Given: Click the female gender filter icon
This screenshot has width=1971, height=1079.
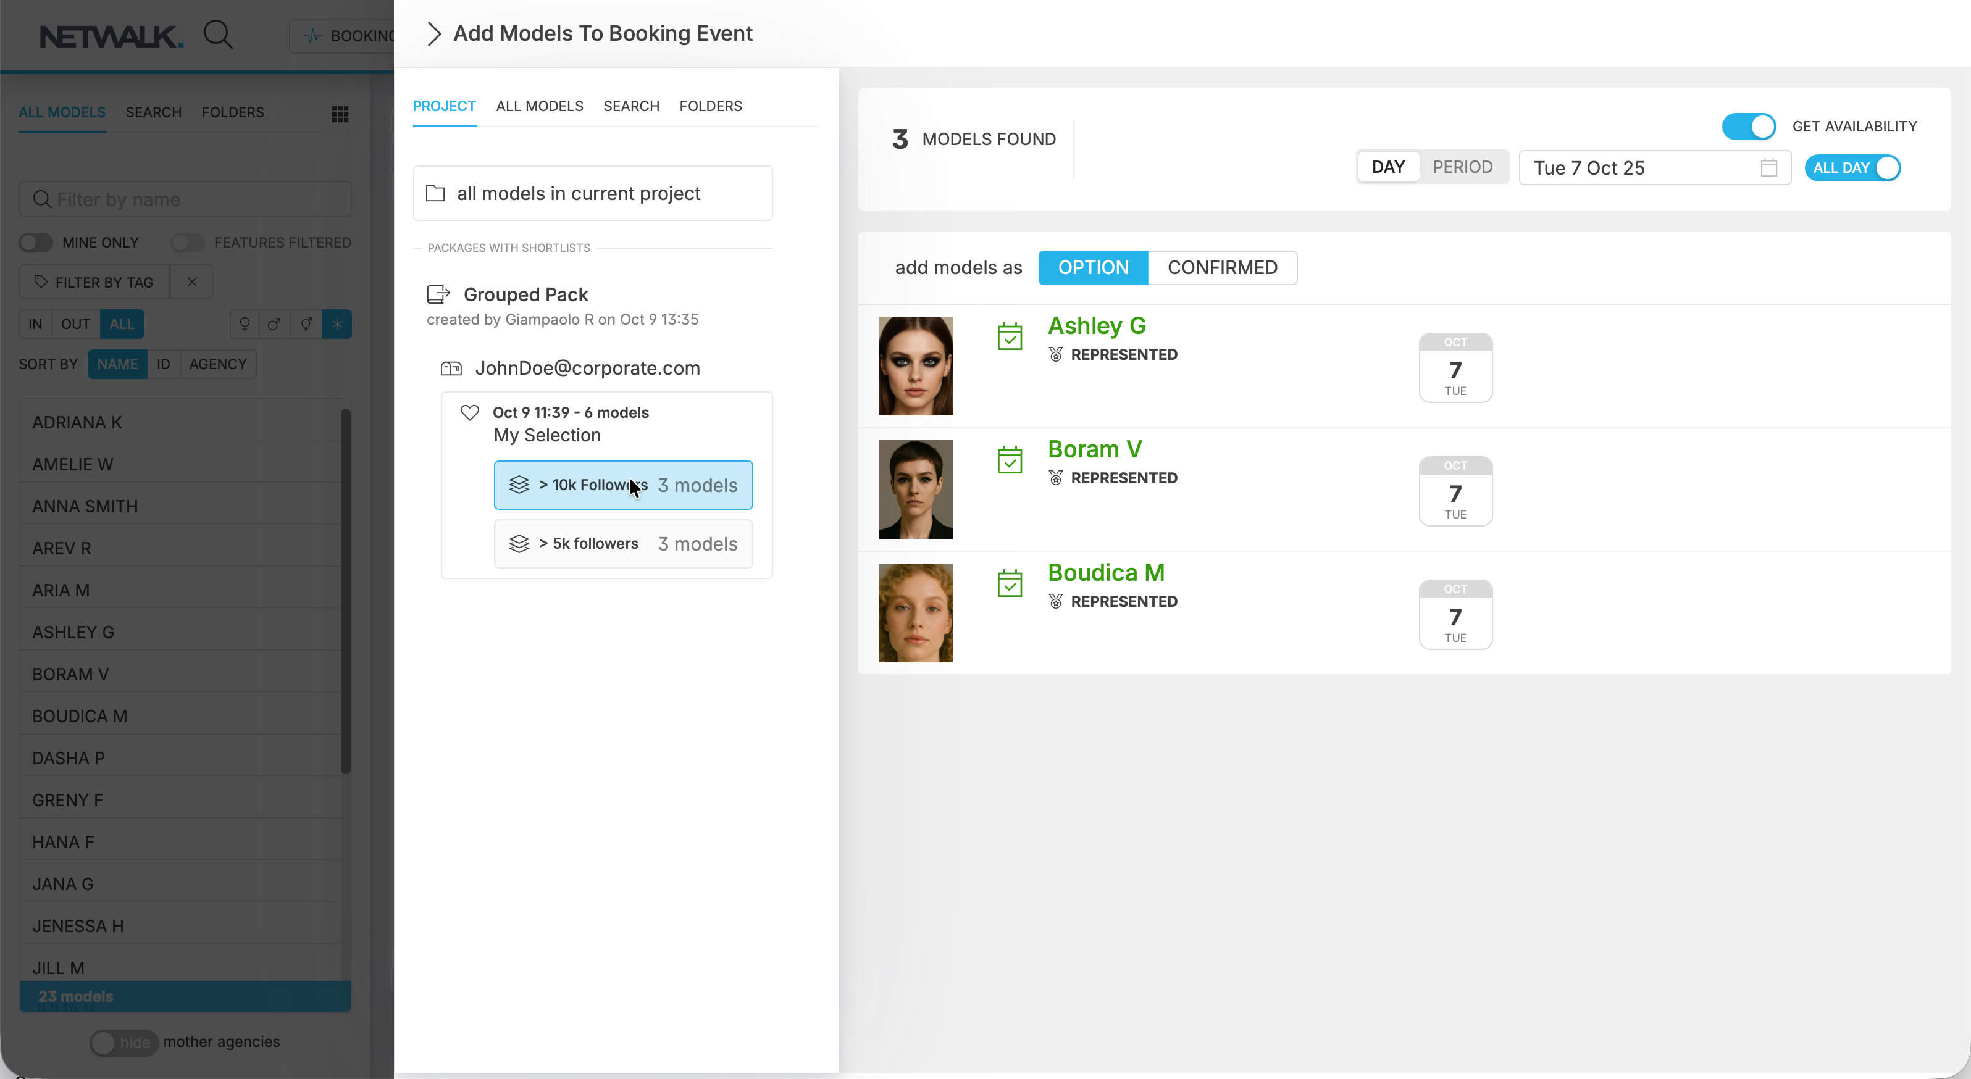Looking at the screenshot, I should [x=245, y=323].
